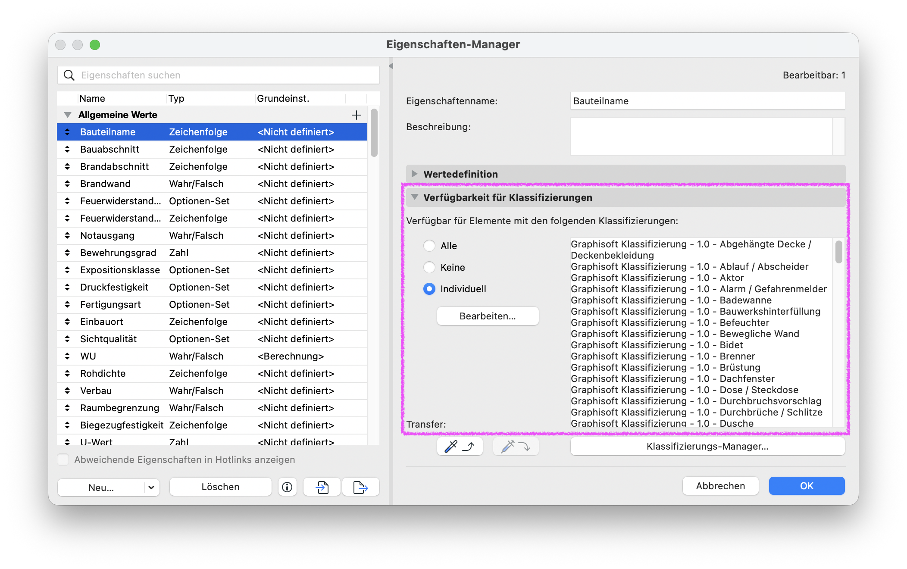The image size is (907, 569).
Task: Confirm with the OK button
Action: tap(807, 486)
